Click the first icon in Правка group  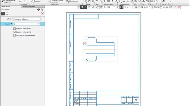tap(85, 1)
